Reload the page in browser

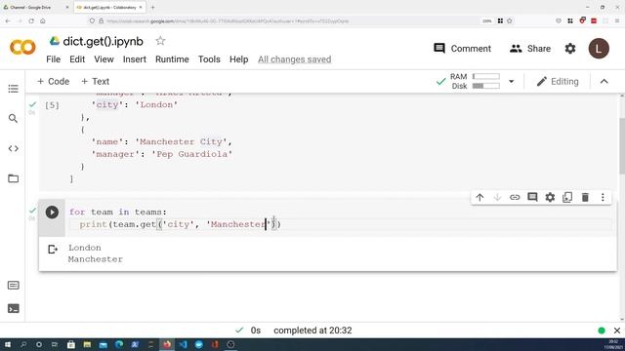click(31, 20)
